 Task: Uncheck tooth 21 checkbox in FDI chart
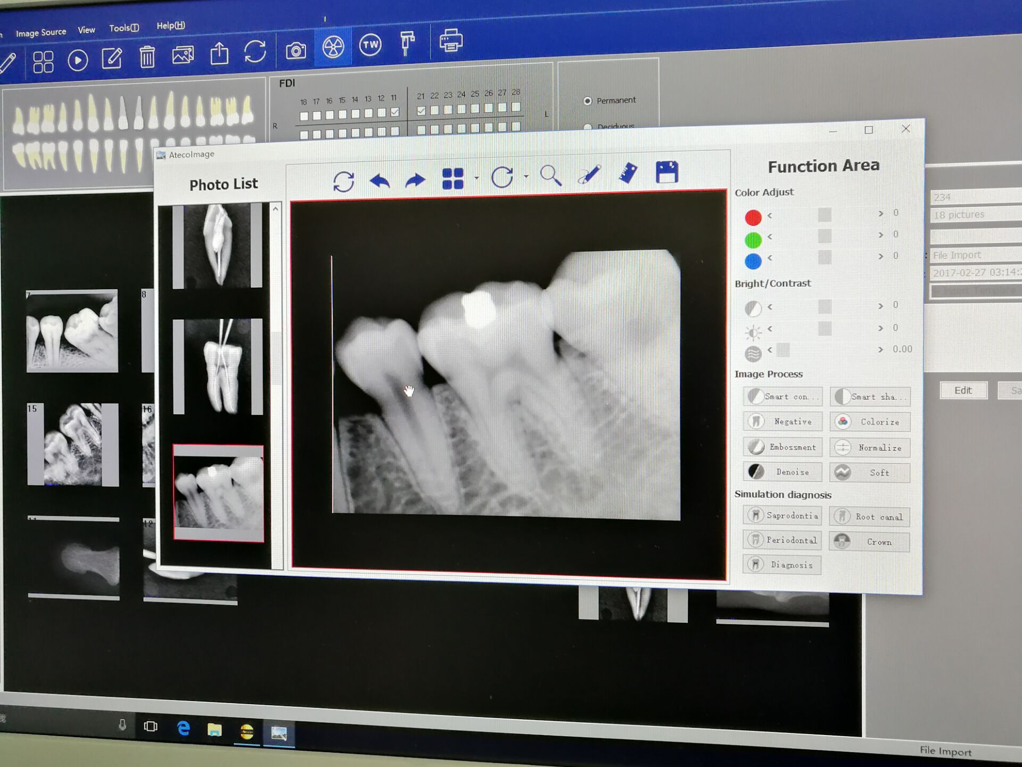(421, 111)
